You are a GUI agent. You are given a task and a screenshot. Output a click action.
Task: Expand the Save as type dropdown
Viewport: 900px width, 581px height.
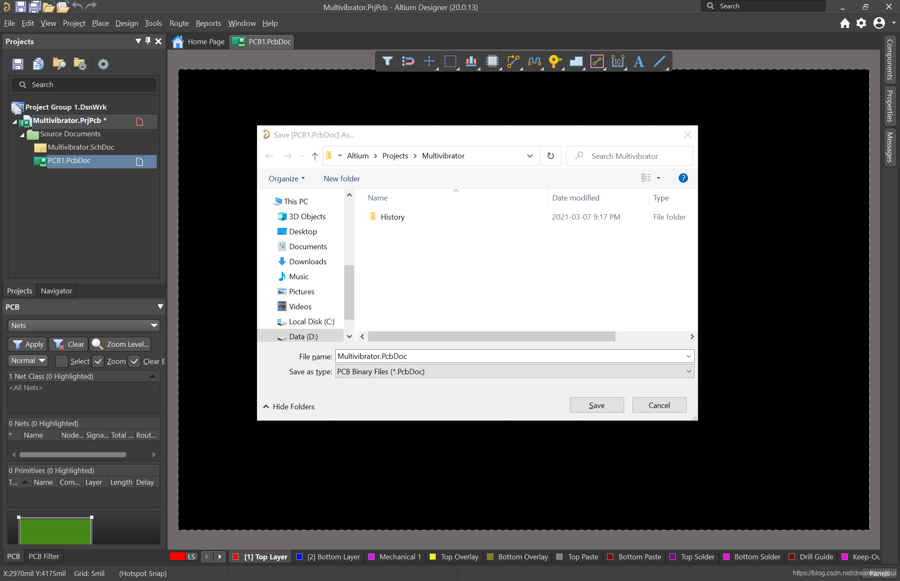coord(688,371)
